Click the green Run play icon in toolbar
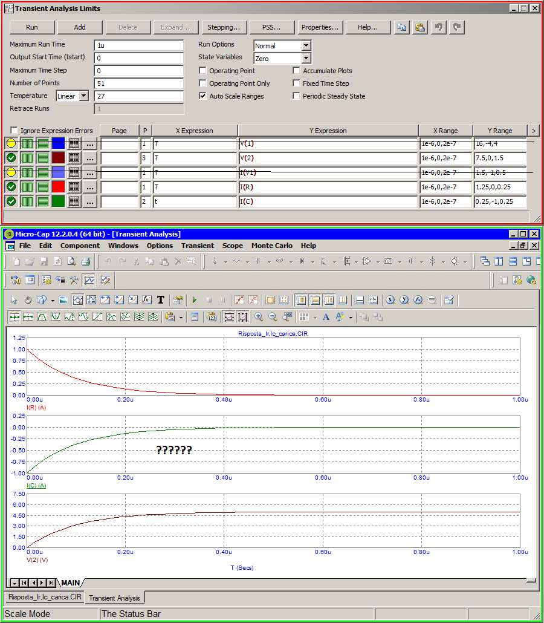 pos(195,300)
